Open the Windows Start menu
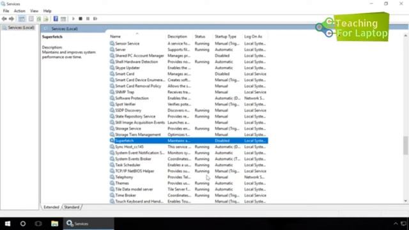The image size is (409, 230). pos(8,224)
